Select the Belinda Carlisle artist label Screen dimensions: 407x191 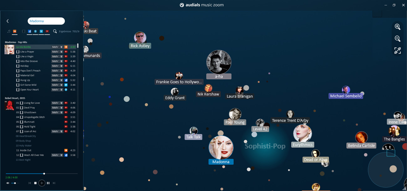tap(362, 146)
